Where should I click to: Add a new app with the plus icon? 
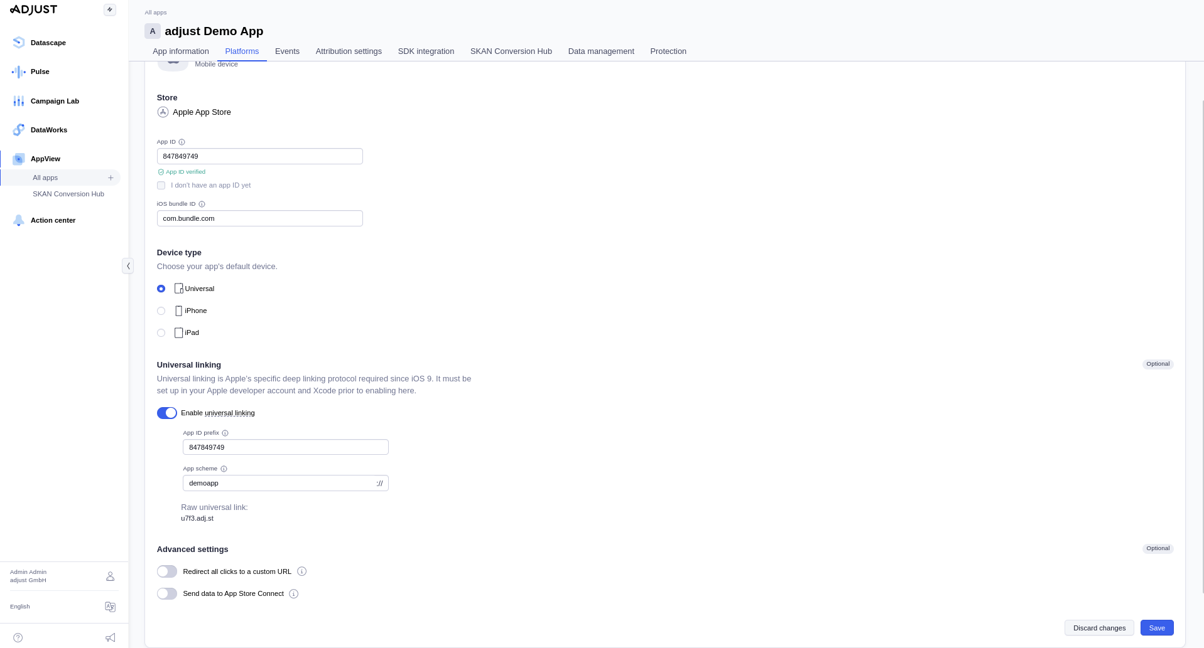111,178
